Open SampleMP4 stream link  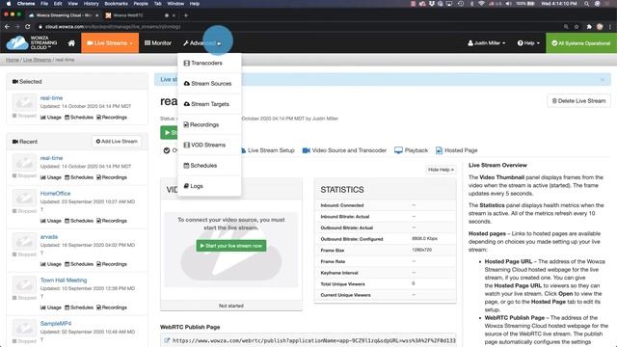(56, 323)
